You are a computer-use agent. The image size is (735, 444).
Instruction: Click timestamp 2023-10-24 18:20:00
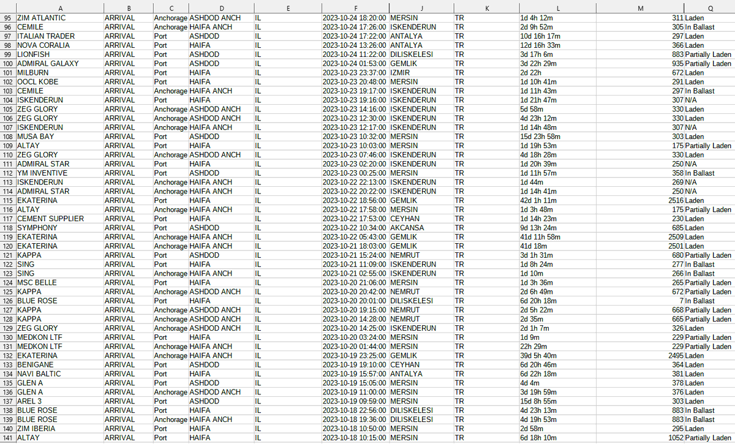(x=355, y=18)
